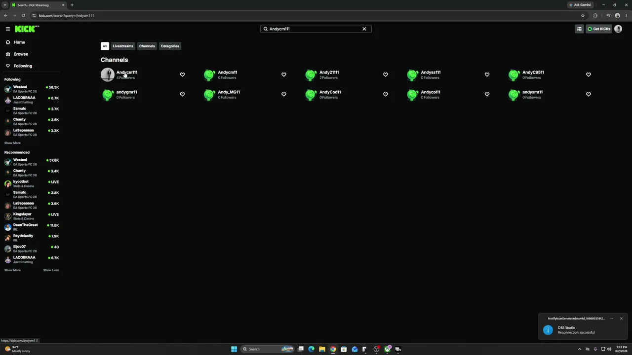Click the Windows taskbar Search box

[x=267, y=349]
